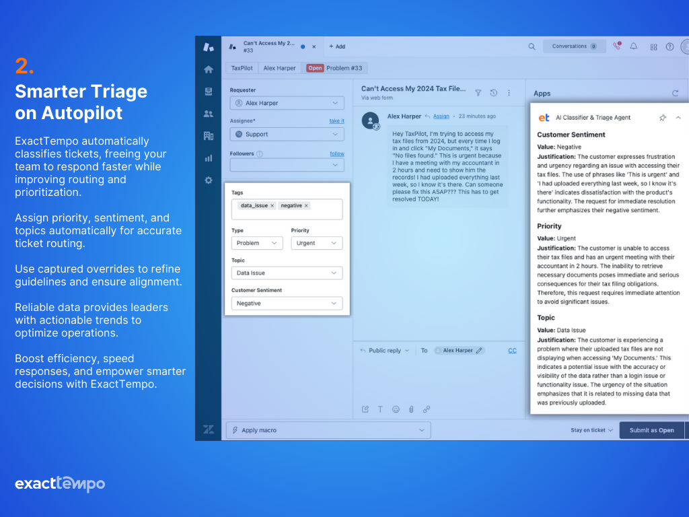Show ticket events history clock icon

tap(493, 93)
